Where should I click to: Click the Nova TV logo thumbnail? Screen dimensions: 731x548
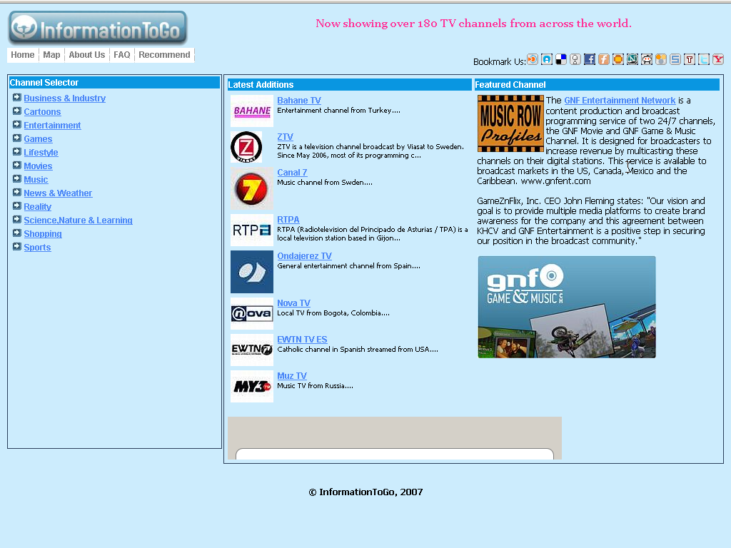(x=252, y=314)
